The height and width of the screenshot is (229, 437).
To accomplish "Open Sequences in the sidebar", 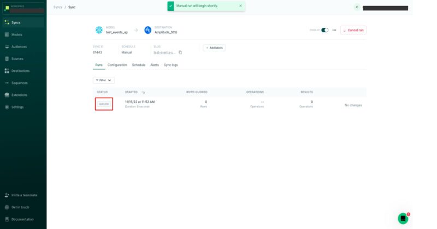I will 19,83.
